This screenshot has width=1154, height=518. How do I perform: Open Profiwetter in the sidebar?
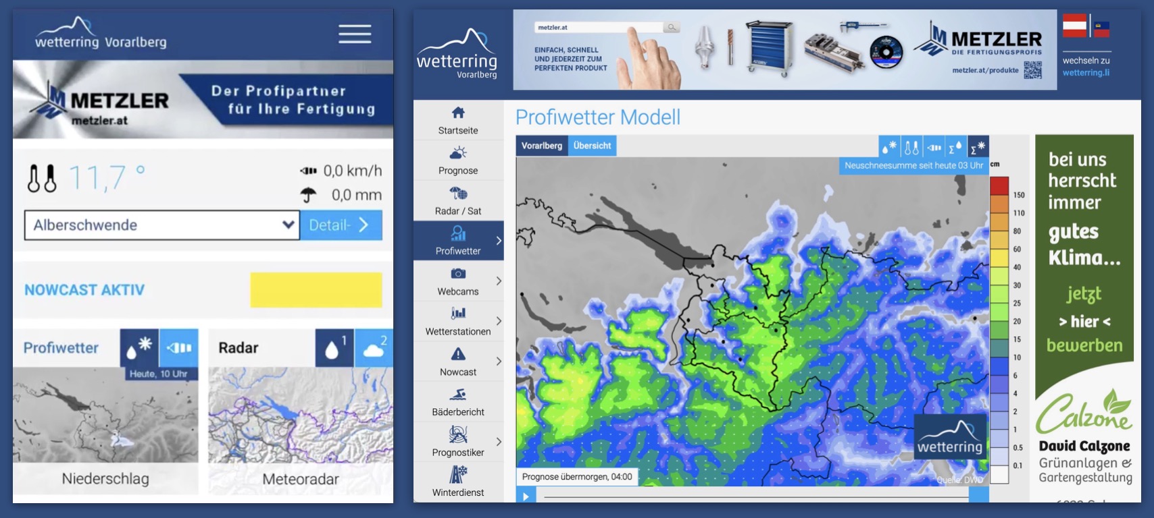(x=458, y=241)
